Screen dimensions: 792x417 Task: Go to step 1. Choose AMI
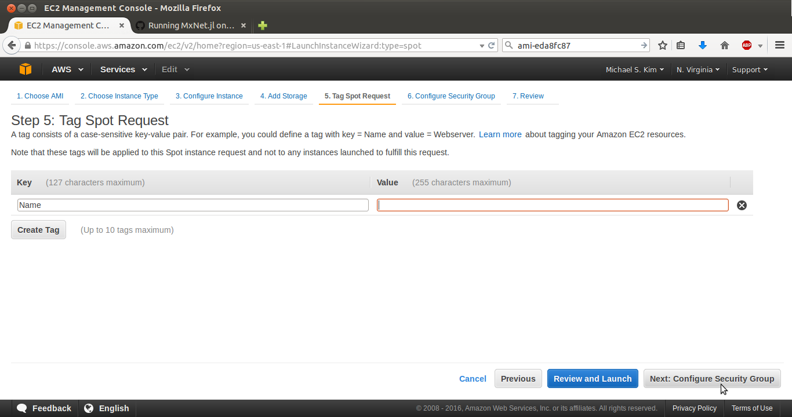(x=40, y=96)
